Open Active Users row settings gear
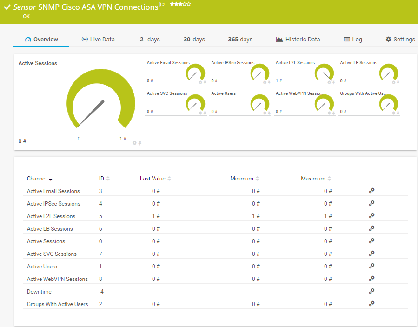 tap(372, 266)
